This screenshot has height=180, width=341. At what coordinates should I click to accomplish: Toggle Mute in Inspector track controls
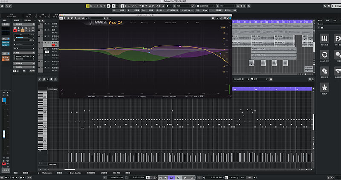(15, 28)
